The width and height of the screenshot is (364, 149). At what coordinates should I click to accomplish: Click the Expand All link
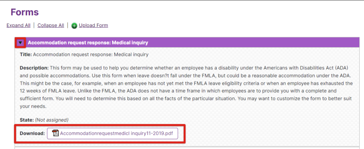point(18,25)
